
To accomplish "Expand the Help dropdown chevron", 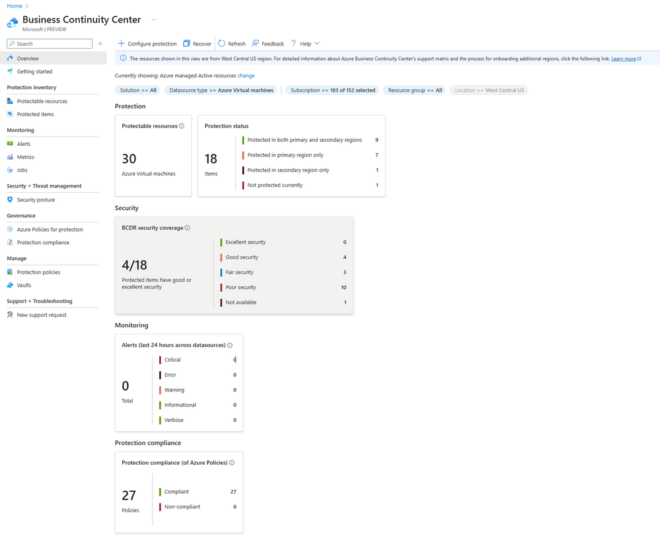I will point(317,44).
